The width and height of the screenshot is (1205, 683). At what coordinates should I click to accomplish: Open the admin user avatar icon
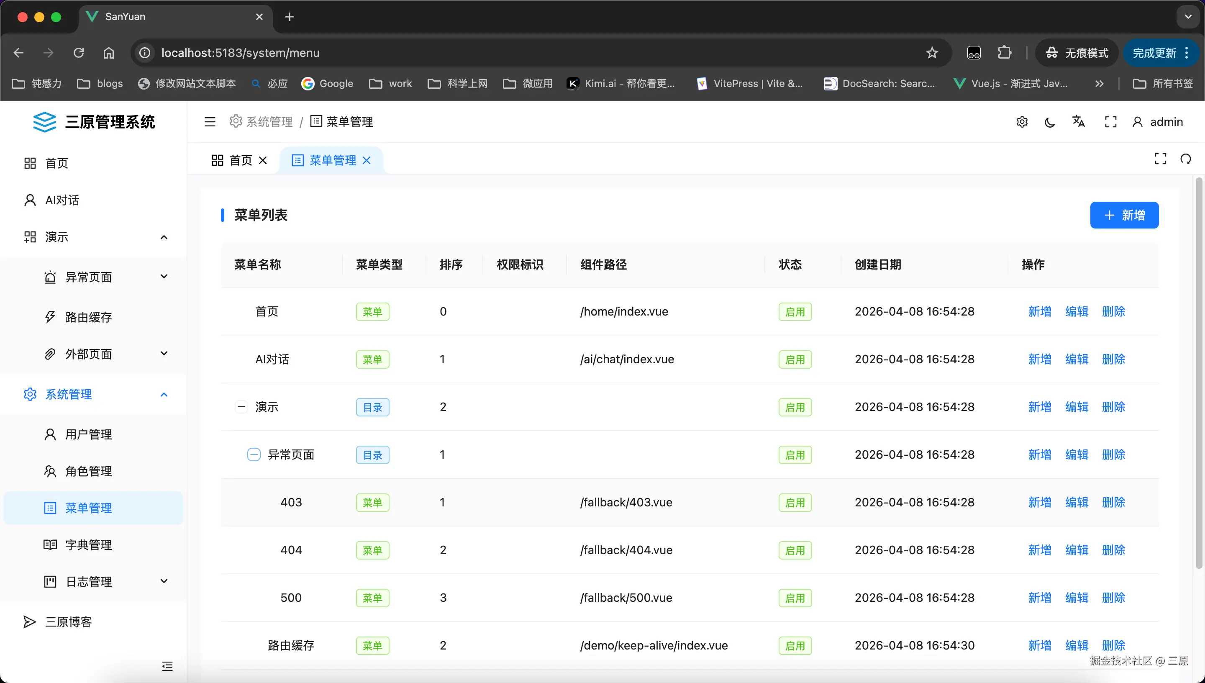tap(1138, 121)
